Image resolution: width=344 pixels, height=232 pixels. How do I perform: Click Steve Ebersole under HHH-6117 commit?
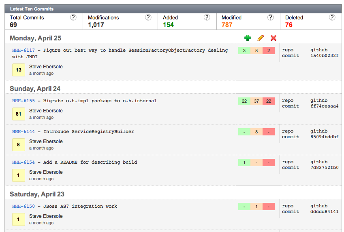click(46, 67)
